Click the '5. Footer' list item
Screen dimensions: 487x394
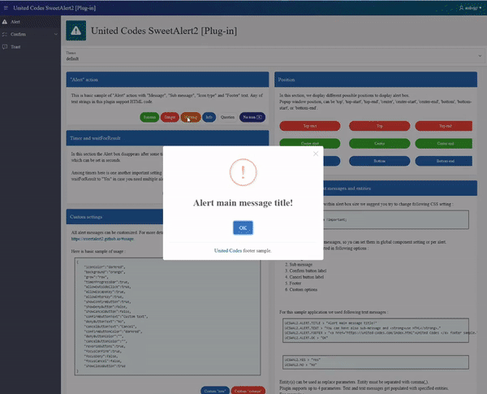(x=293, y=284)
